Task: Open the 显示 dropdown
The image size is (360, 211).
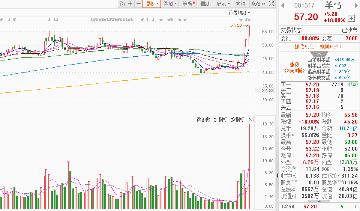Action: 223,4
